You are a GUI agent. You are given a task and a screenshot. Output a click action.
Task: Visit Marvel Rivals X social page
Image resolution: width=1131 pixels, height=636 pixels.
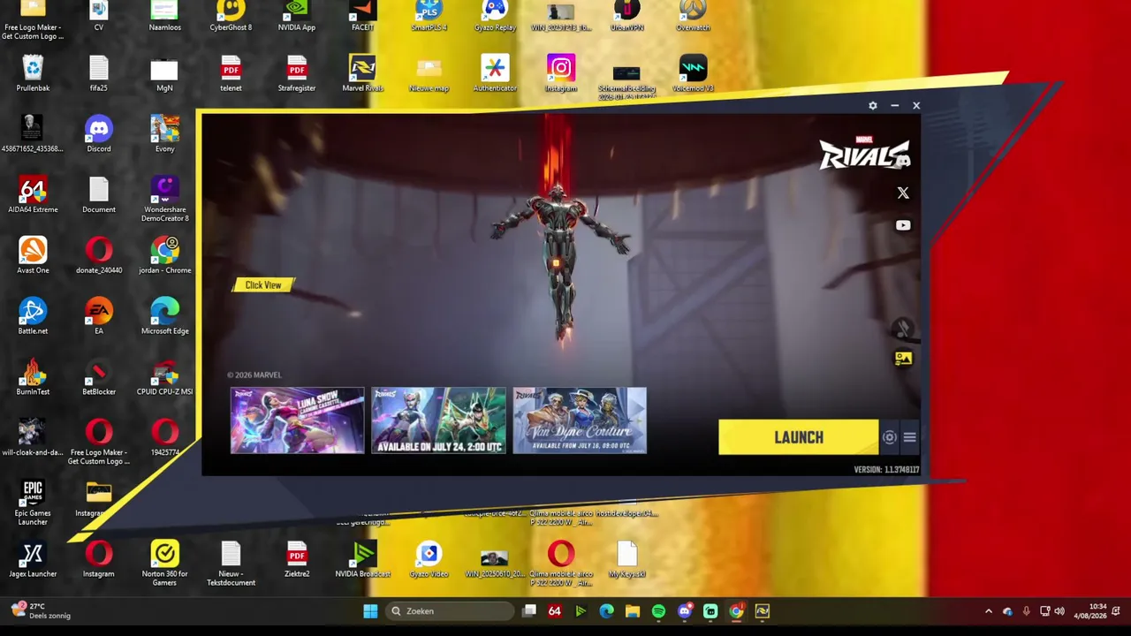[903, 193]
